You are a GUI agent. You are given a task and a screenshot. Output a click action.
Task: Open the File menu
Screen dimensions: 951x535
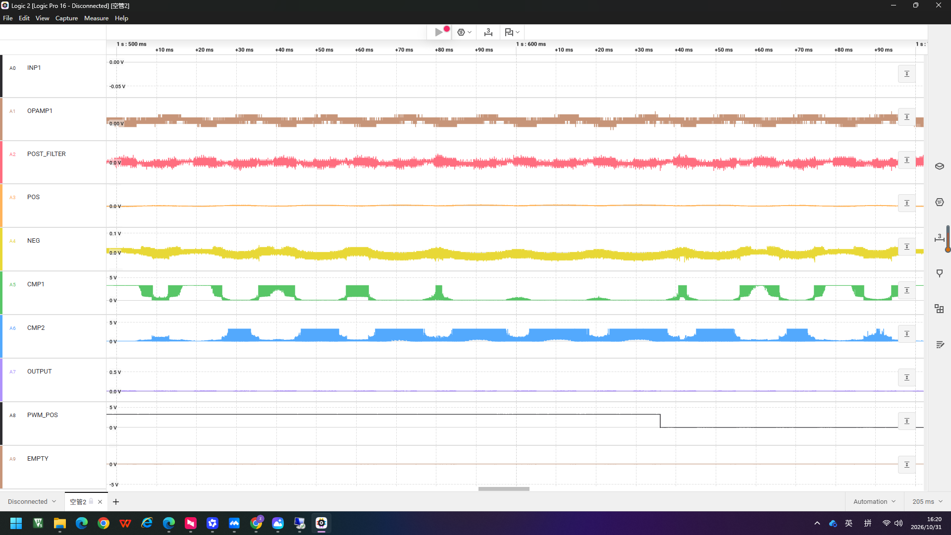[x=8, y=18]
